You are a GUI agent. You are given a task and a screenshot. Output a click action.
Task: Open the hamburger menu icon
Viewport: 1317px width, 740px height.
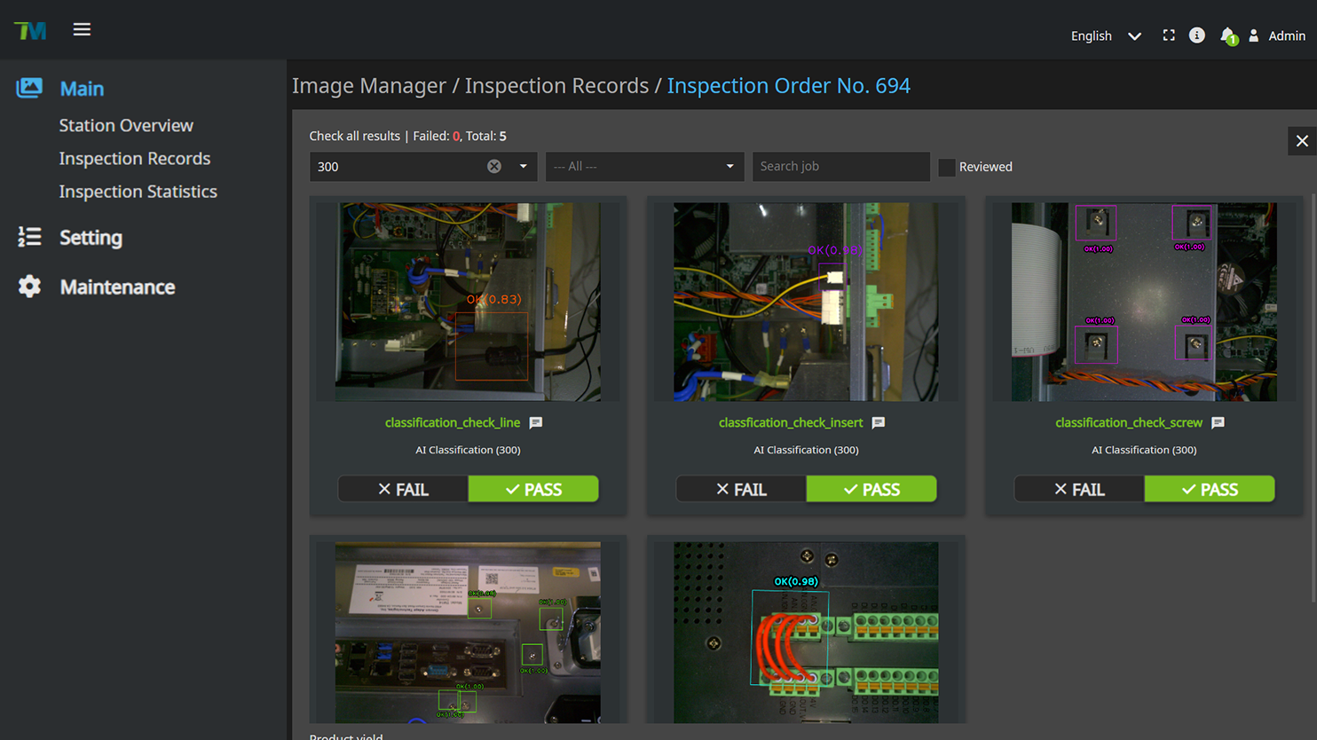pyautogui.click(x=82, y=30)
